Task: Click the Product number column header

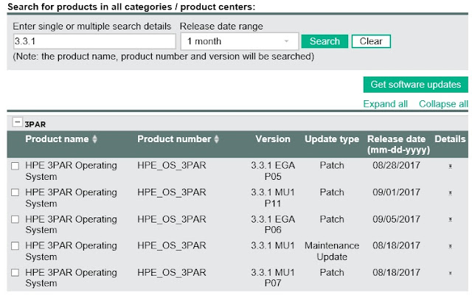Action: point(174,139)
